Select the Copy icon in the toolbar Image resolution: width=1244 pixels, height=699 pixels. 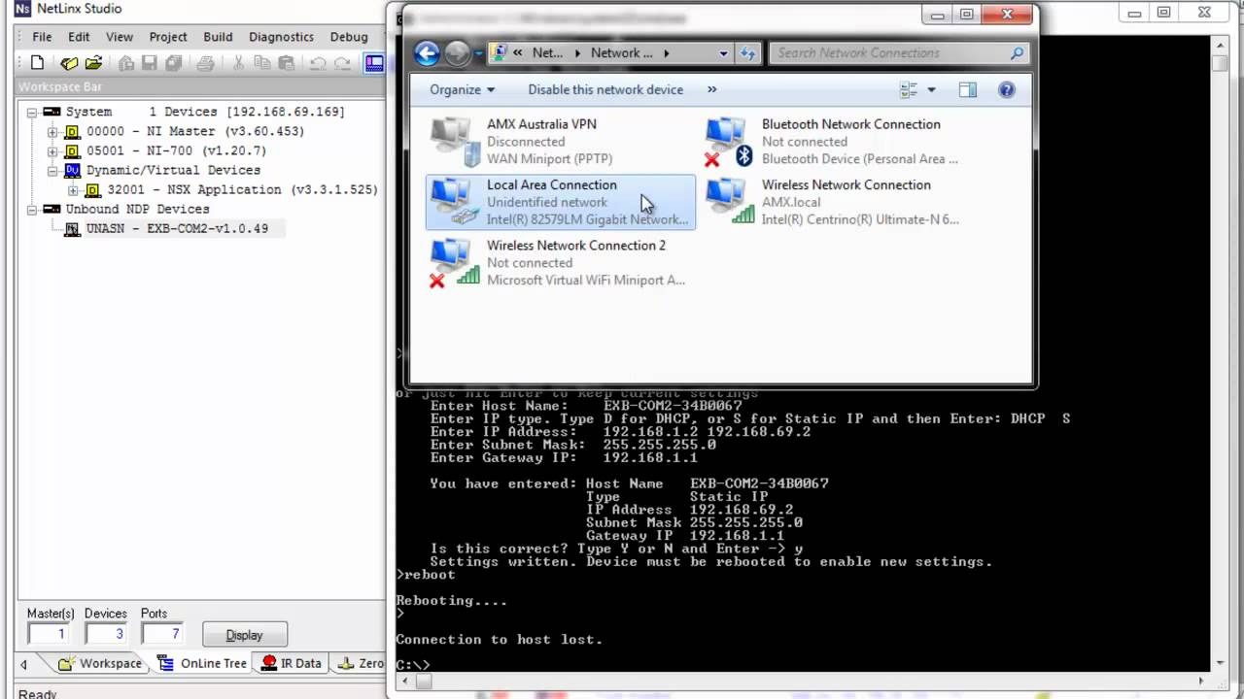tap(260, 62)
